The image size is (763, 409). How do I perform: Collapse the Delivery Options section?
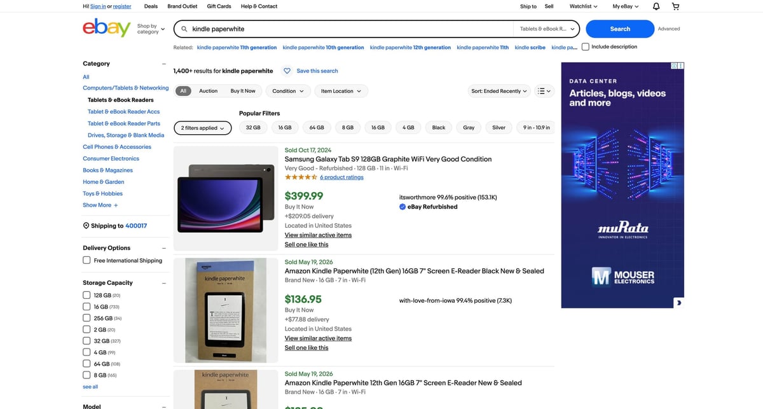click(x=163, y=248)
